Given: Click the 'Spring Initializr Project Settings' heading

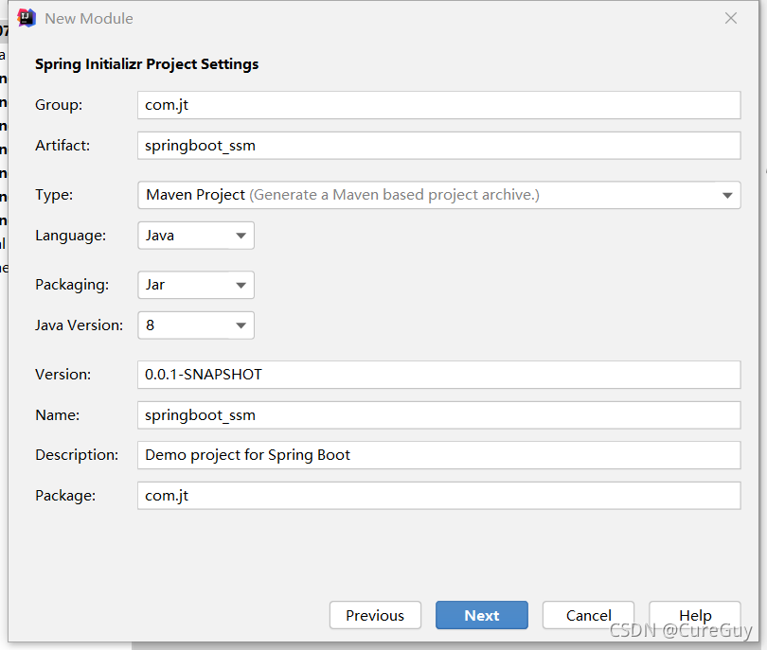Looking at the screenshot, I should click(x=147, y=64).
